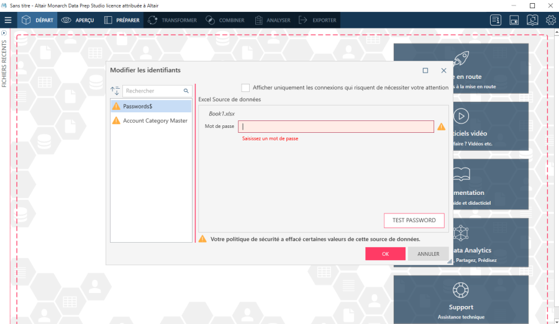The height and width of the screenshot is (324, 559).
Task: Click the Mot de passe input field
Action: pos(336,127)
